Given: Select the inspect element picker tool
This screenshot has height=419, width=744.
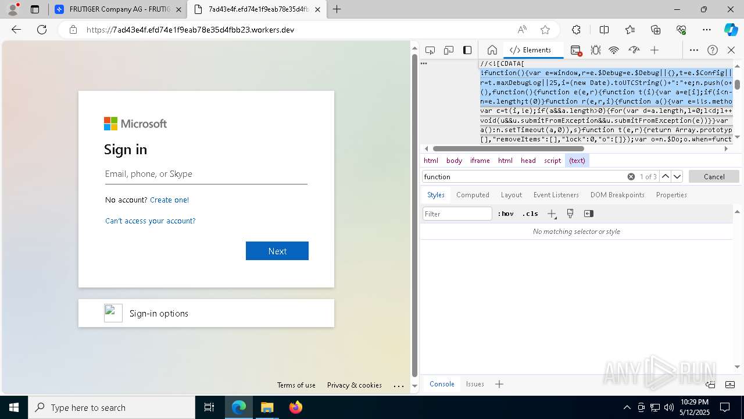Looking at the screenshot, I should tap(430, 50).
